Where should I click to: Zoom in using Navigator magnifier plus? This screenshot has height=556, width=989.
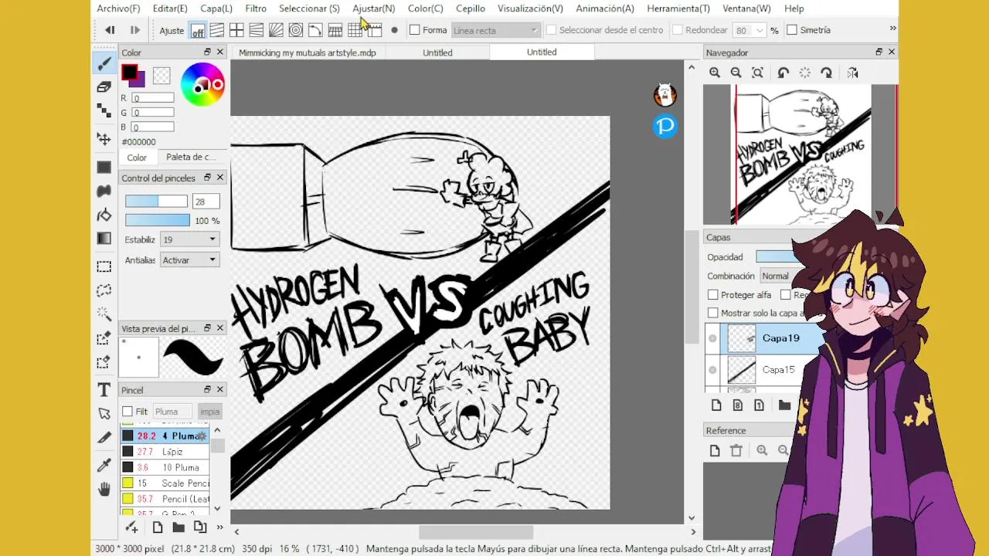click(715, 73)
